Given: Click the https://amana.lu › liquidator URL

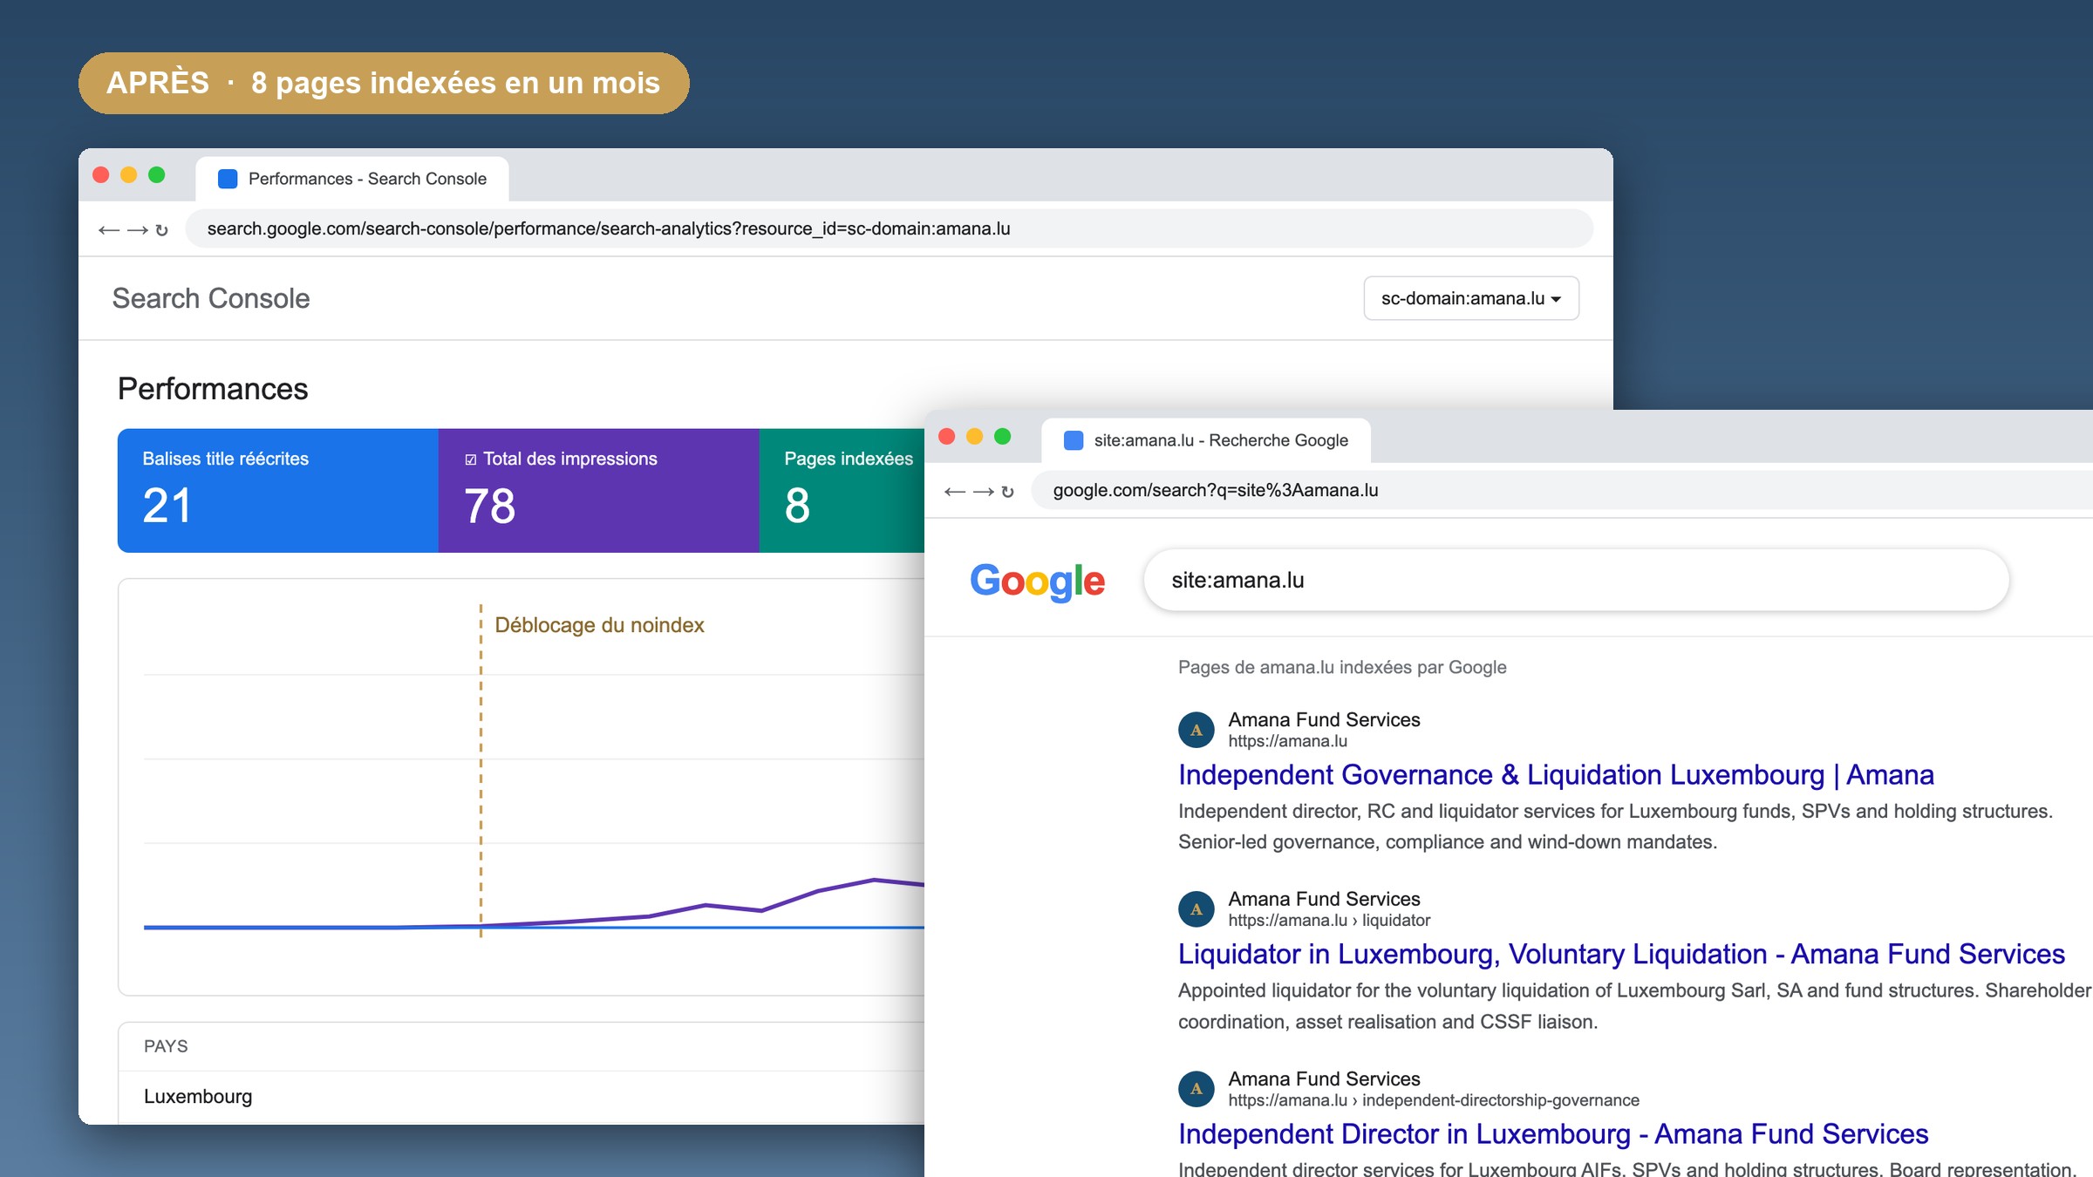Looking at the screenshot, I should [x=1329, y=920].
